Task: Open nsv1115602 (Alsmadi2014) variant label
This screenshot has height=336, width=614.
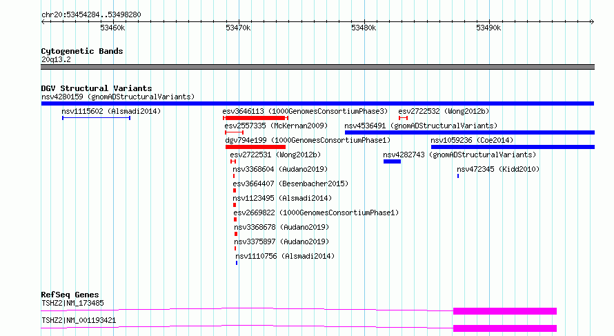Action: click(x=111, y=111)
